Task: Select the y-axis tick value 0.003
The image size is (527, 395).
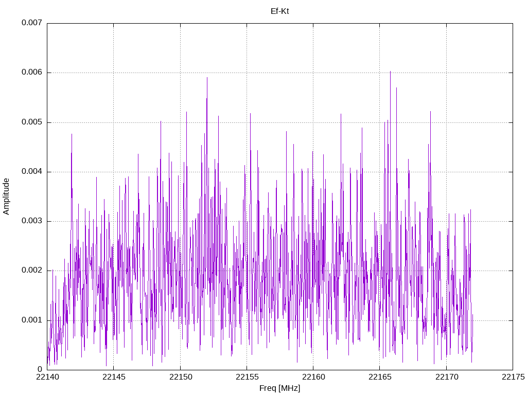Action: 32,221
